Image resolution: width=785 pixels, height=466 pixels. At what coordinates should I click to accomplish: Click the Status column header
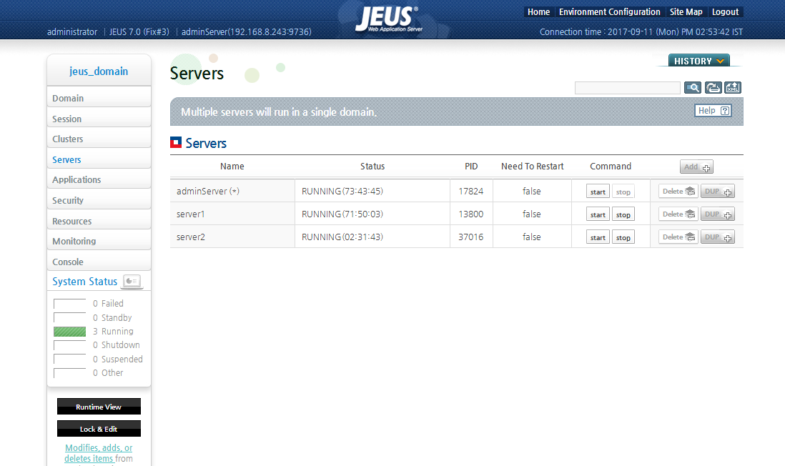(x=372, y=167)
